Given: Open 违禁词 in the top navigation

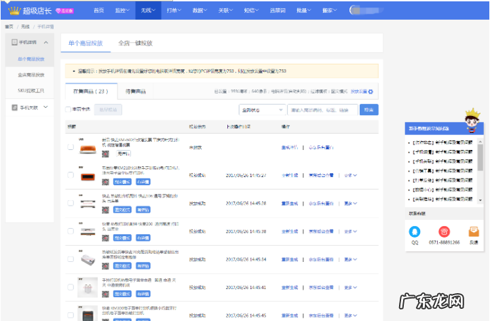Looking at the screenshot, I should pyautogui.click(x=278, y=10).
